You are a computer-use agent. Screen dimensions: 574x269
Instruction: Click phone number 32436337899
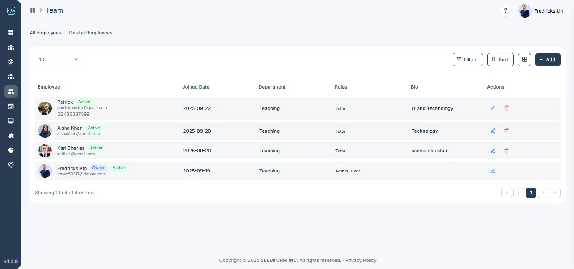pyautogui.click(x=74, y=114)
